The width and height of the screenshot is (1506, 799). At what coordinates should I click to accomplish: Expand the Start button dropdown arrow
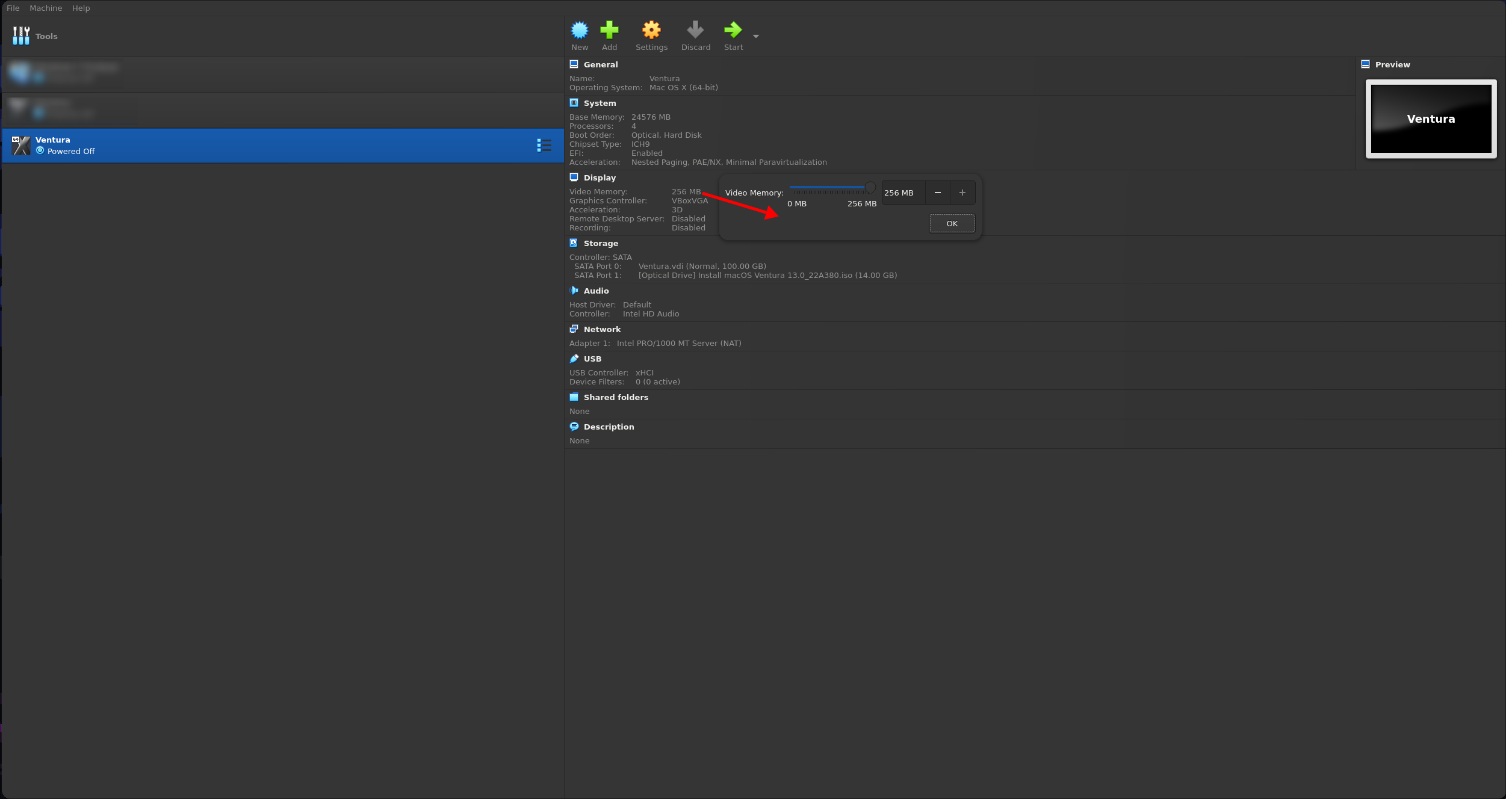click(756, 37)
